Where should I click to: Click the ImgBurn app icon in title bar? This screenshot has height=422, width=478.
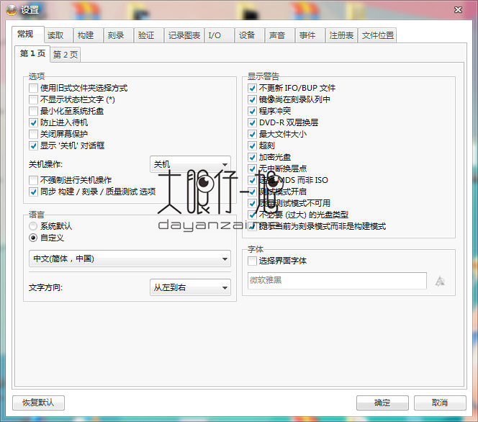coord(12,10)
